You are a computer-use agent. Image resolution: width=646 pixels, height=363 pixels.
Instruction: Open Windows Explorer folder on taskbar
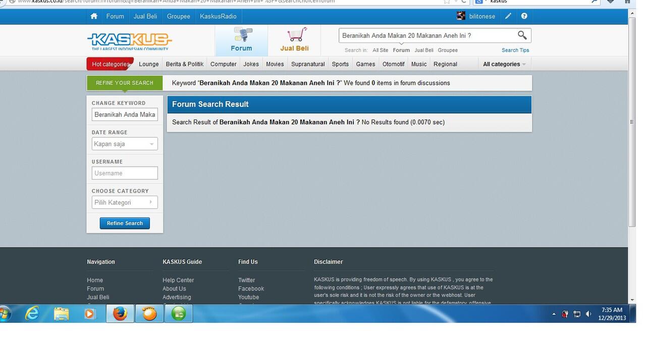(x=61, y=314)
